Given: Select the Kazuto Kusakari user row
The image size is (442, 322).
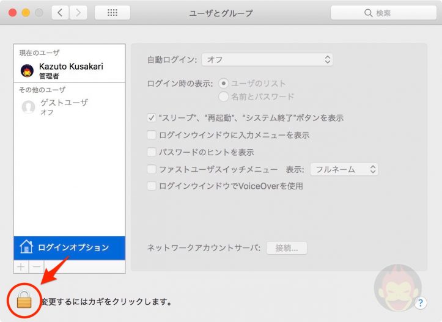Looking at the screenshot, I should 69,70.
